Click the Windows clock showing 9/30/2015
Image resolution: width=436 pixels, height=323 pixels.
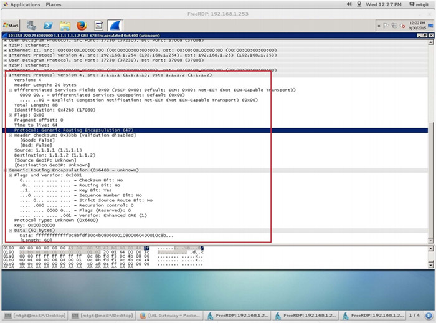[x=417, y=26]
